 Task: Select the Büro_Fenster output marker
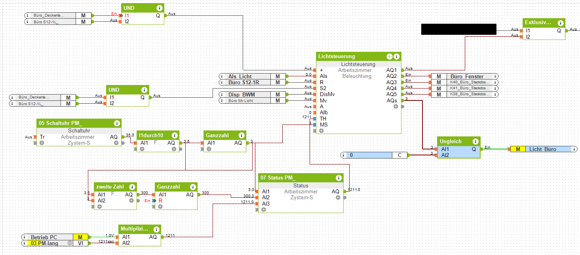pos(465,76)
